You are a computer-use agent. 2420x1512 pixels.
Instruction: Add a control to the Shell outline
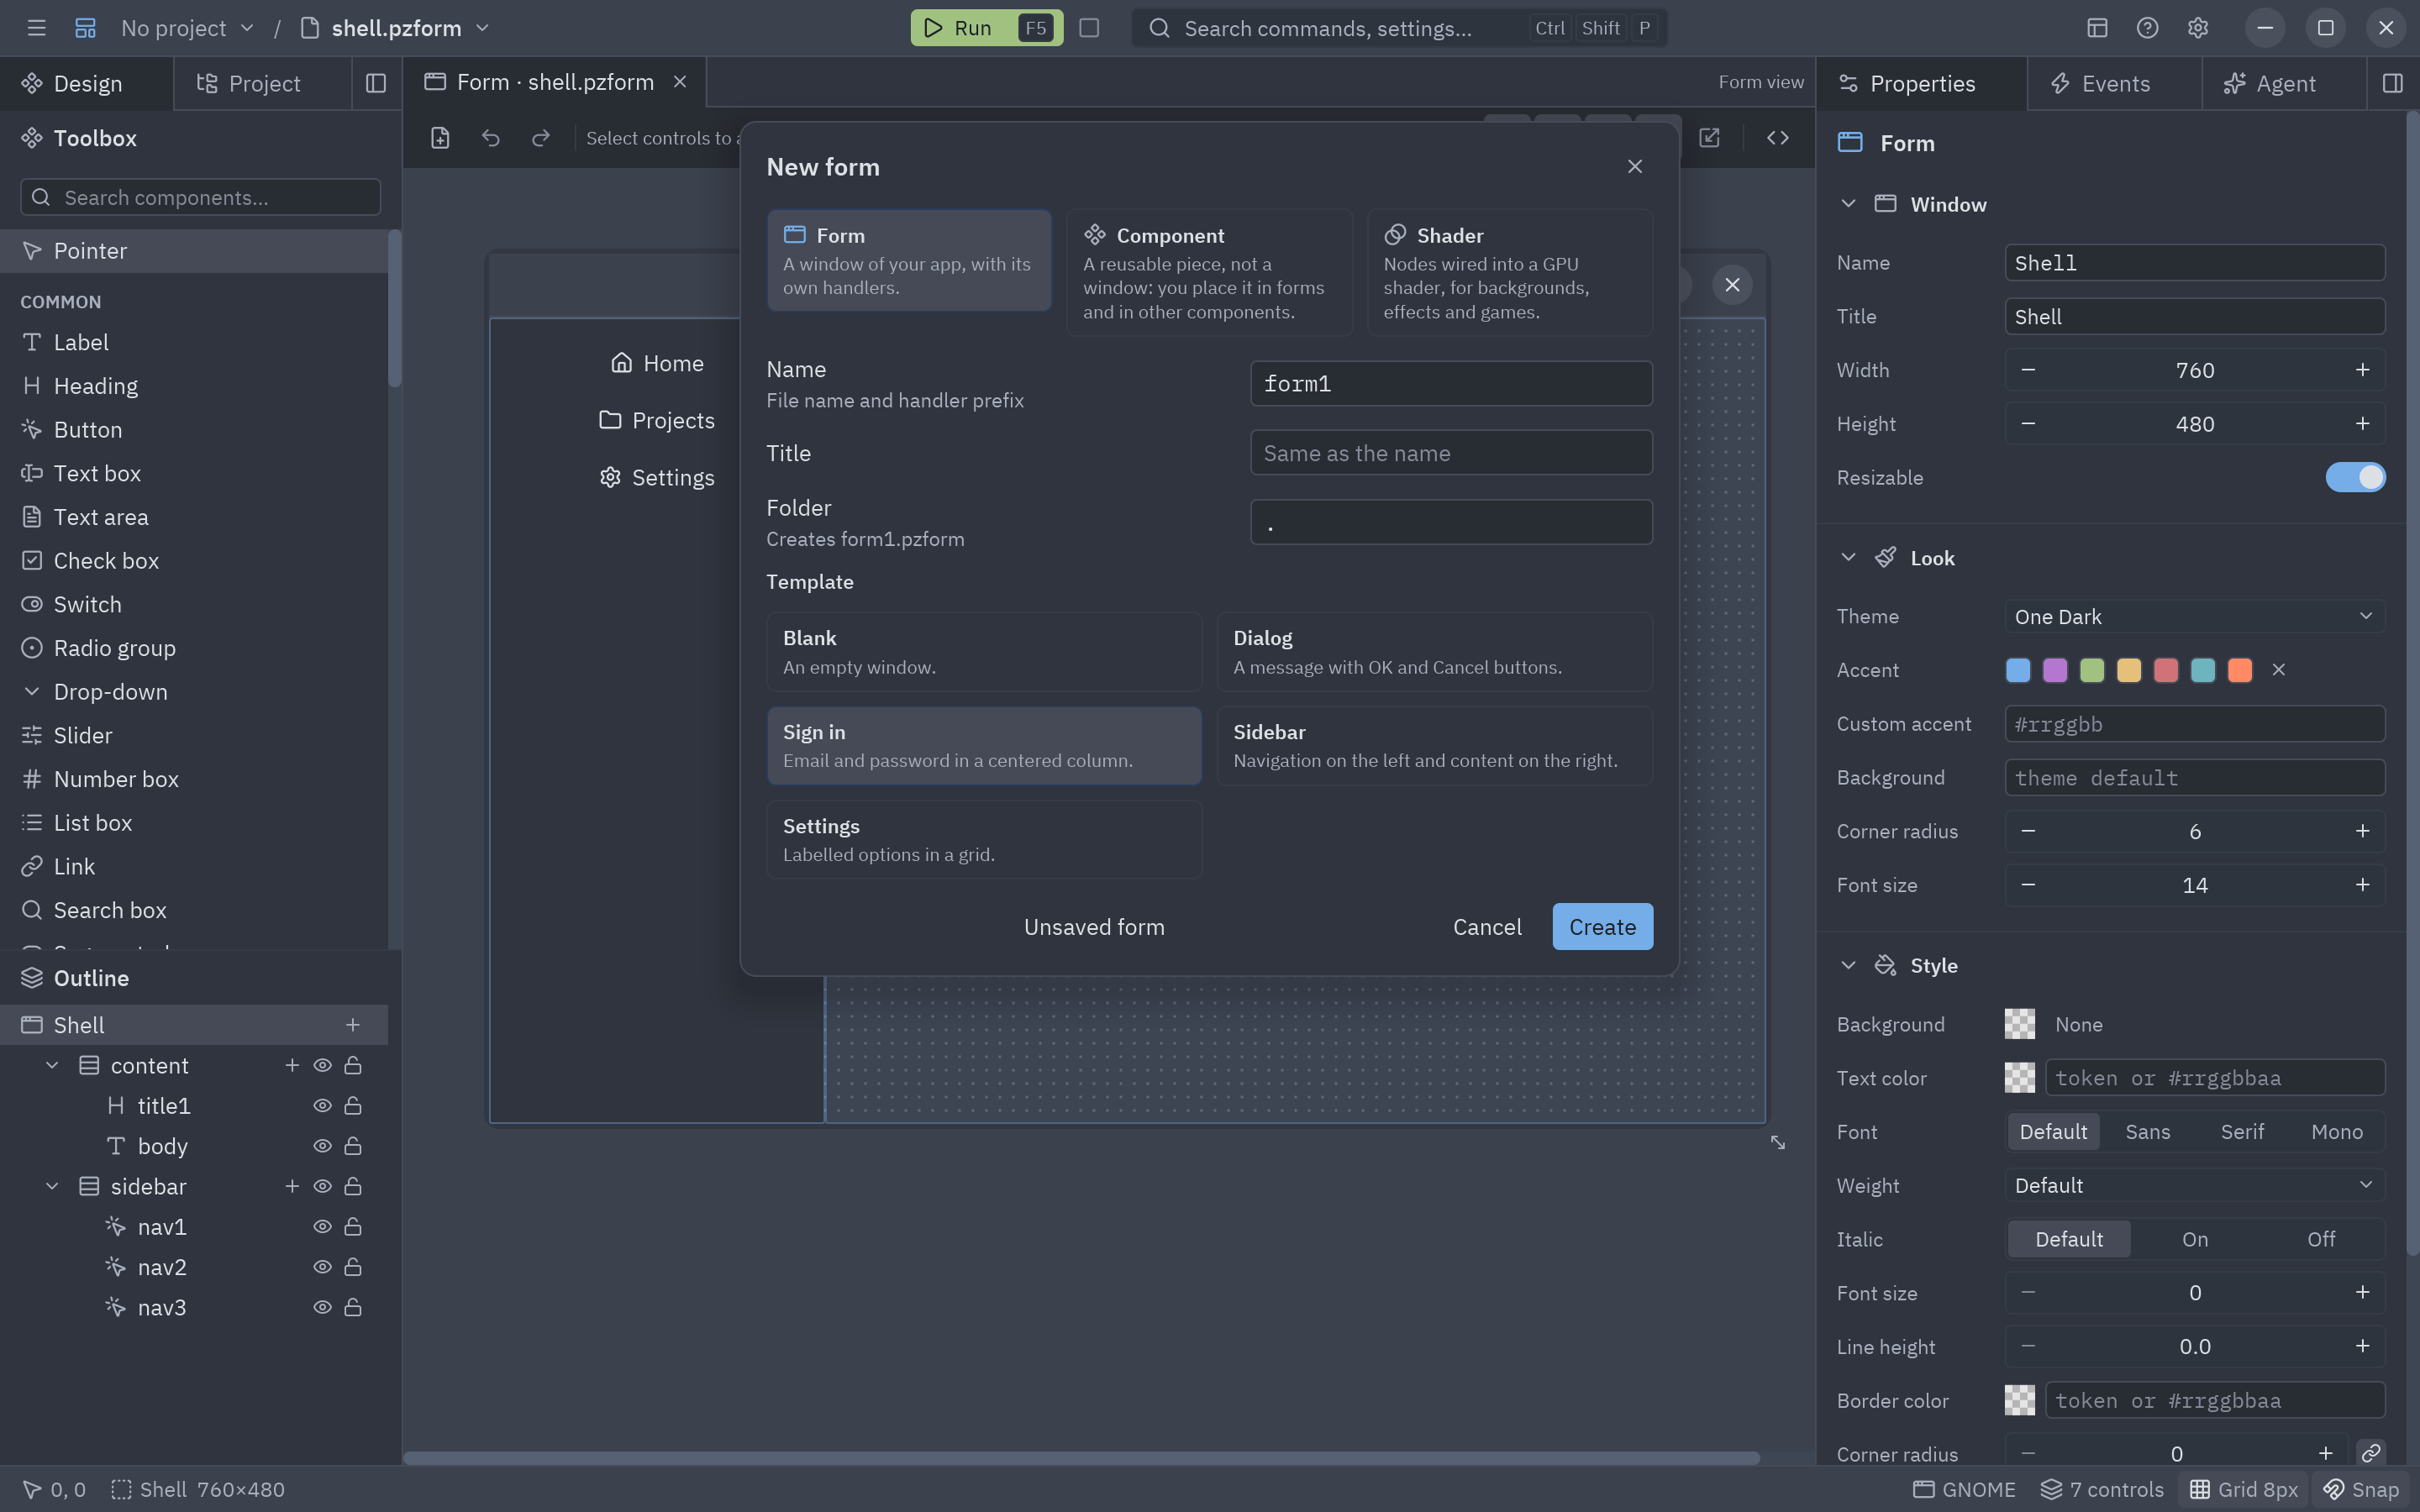353,1025
